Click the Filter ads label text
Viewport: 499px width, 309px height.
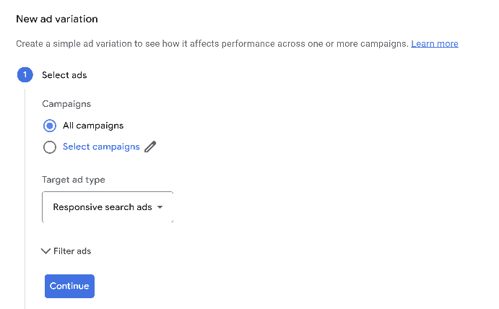72,251
